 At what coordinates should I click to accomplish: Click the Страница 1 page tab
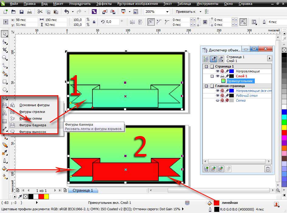click(83, 190)
